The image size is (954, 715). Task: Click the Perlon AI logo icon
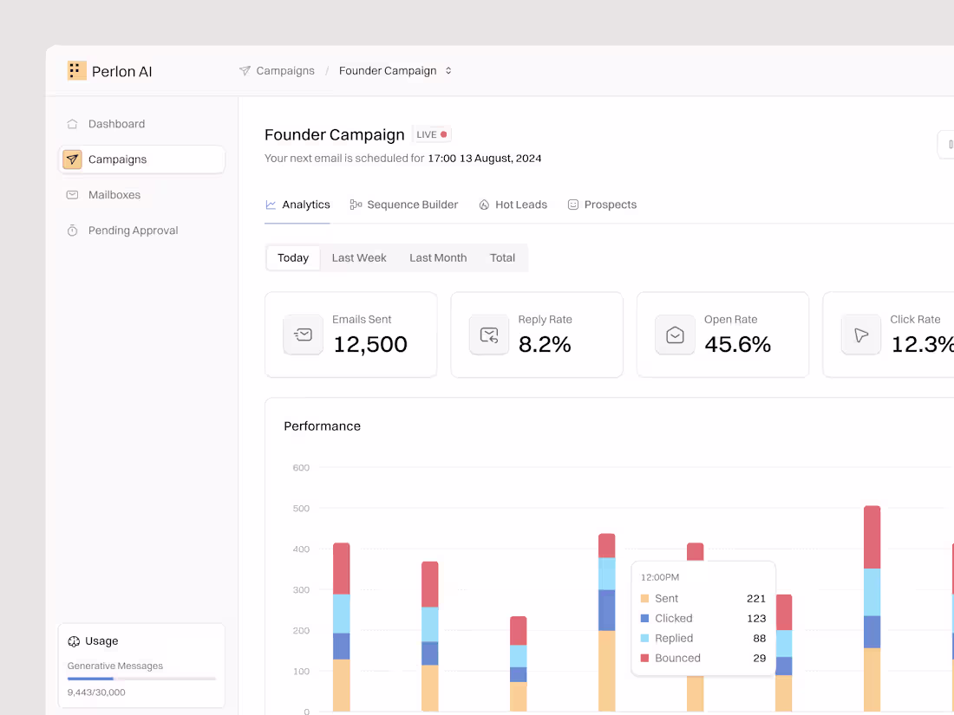pos(76,70)
